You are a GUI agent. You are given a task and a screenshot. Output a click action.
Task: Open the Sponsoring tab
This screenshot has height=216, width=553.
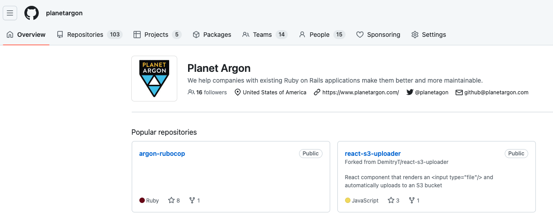click(378, 35)
